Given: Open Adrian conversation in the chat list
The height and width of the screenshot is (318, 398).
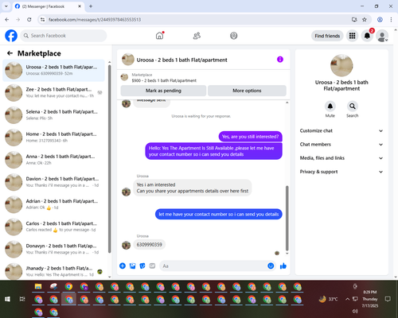Looking at the screenshot, I should click(53, 204).
